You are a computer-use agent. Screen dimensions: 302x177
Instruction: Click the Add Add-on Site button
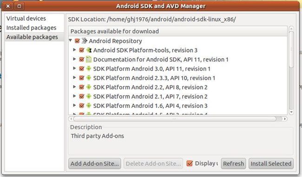point(95,163)
